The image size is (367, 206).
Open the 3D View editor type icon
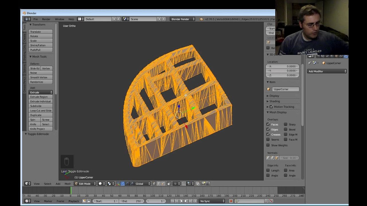pyautogui.click(x=28, y=184)
